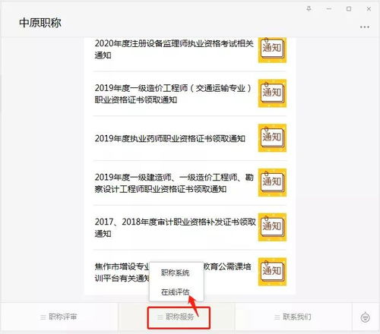The width and height of the screenshot is (380, 334).
Task: Expand the 职称服务 bottom menu
Action: 176,317
